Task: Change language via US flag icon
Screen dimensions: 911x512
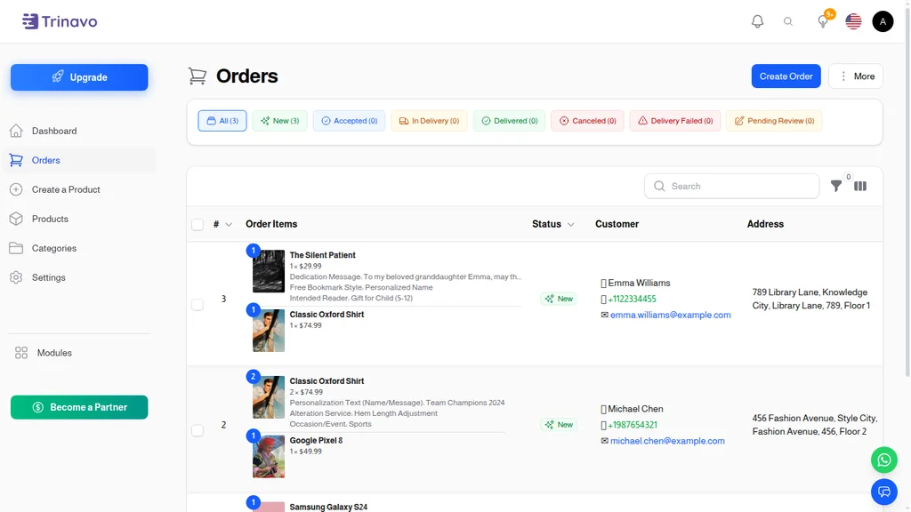Action: (853, 21)
